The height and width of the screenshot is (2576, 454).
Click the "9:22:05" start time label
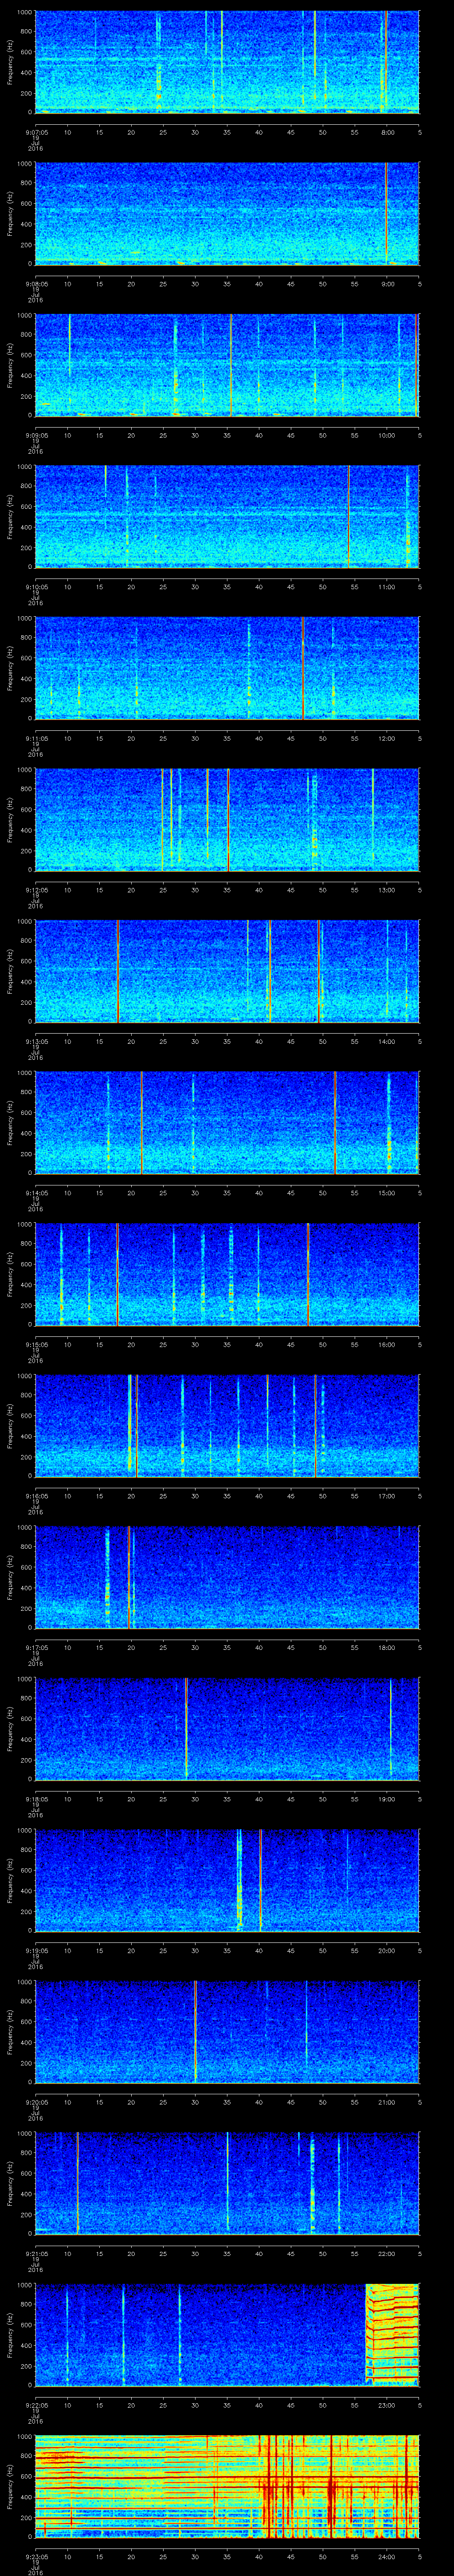tap(36, 2405)
